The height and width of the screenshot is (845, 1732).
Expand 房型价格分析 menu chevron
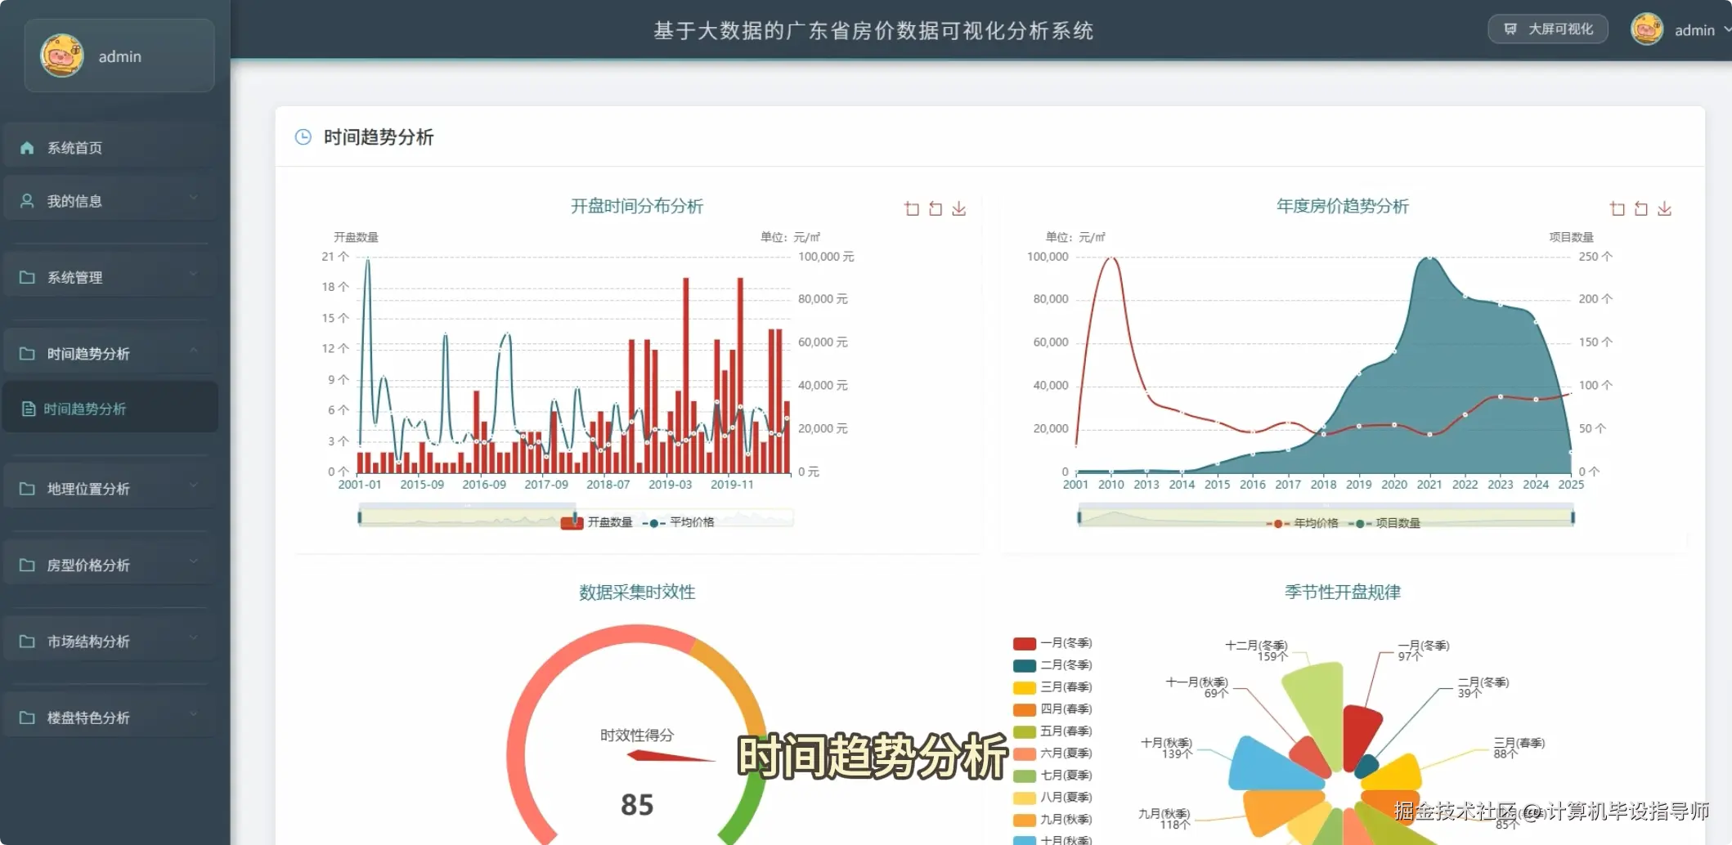[194, 561]
